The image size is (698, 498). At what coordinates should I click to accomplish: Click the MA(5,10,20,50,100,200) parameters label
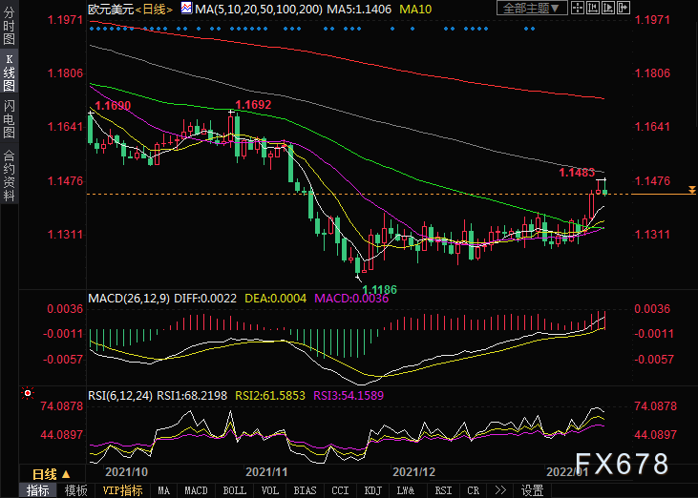pyautogui.click(x=258, y=9)
